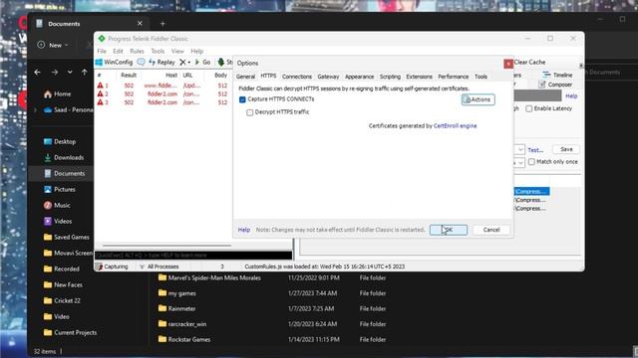This screenshot has height=358, width=638.
Task: Click the Help link in Options footer
Action: click(x=243, y=230)
